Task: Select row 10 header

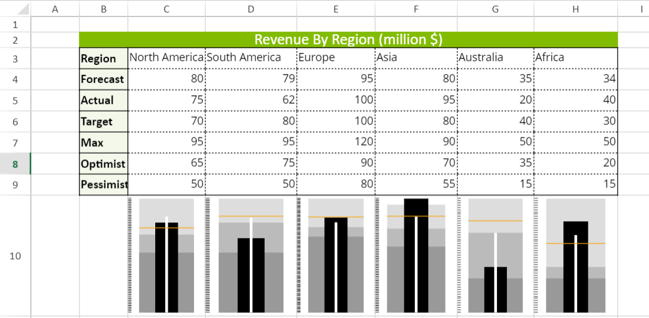Action: [15, 256]
